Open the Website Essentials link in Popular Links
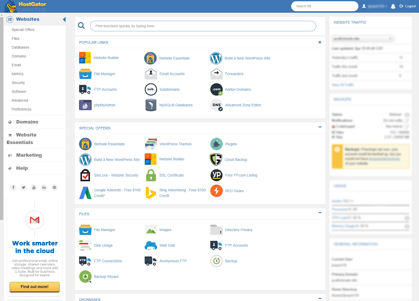419x301 pixels. pyautogui.click(x=174, y=58)
